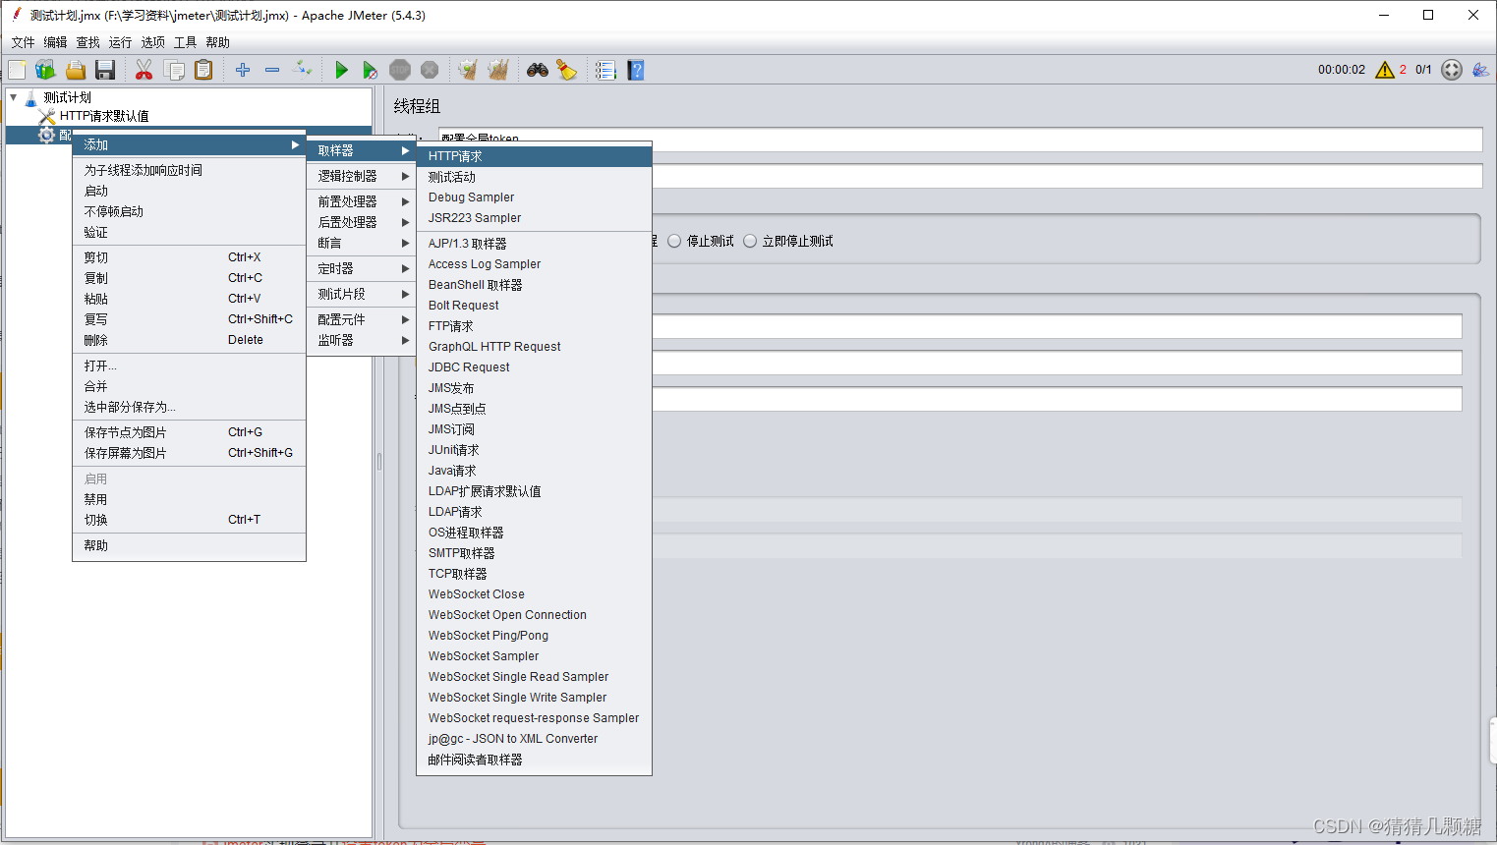
Task: Click the Reset search yellow broom icon
Action: pos(567,70)
